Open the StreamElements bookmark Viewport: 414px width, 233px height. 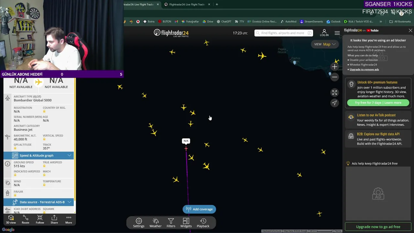coord(311,22)
